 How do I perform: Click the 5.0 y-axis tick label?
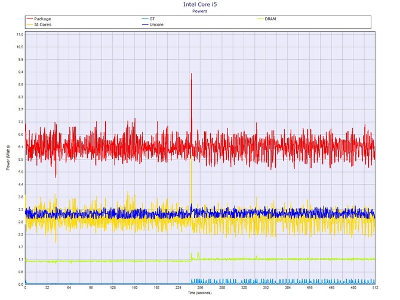click(21, 172)
